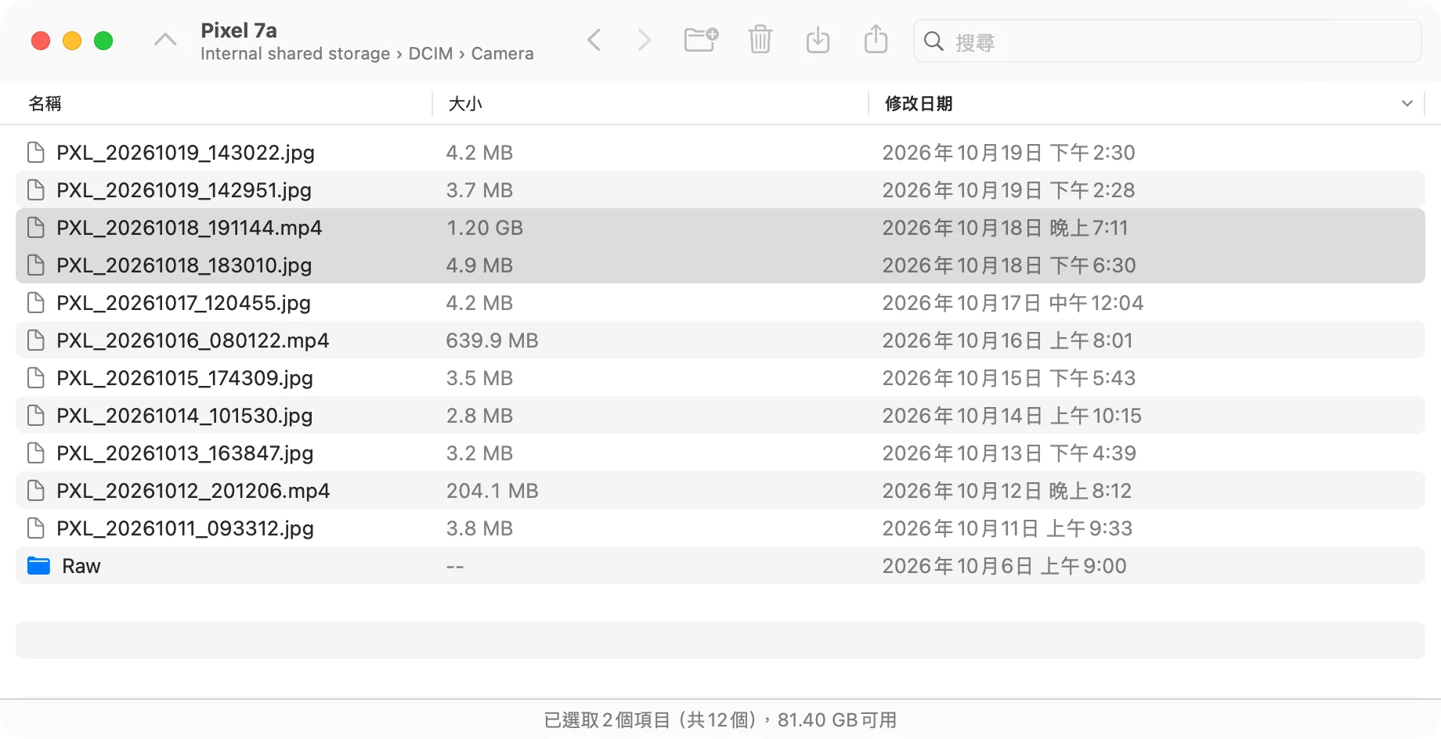Sort by 名稱 column header

(x=45, y=103)
